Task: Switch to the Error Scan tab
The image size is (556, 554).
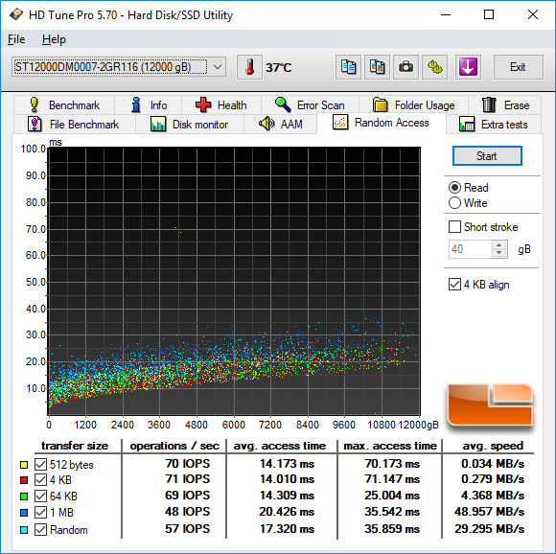Action: coord(311,105)
